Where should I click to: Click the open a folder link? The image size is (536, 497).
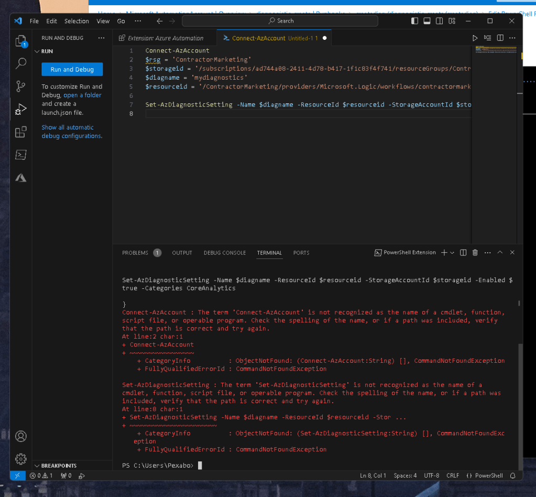[x=82, y=95]
